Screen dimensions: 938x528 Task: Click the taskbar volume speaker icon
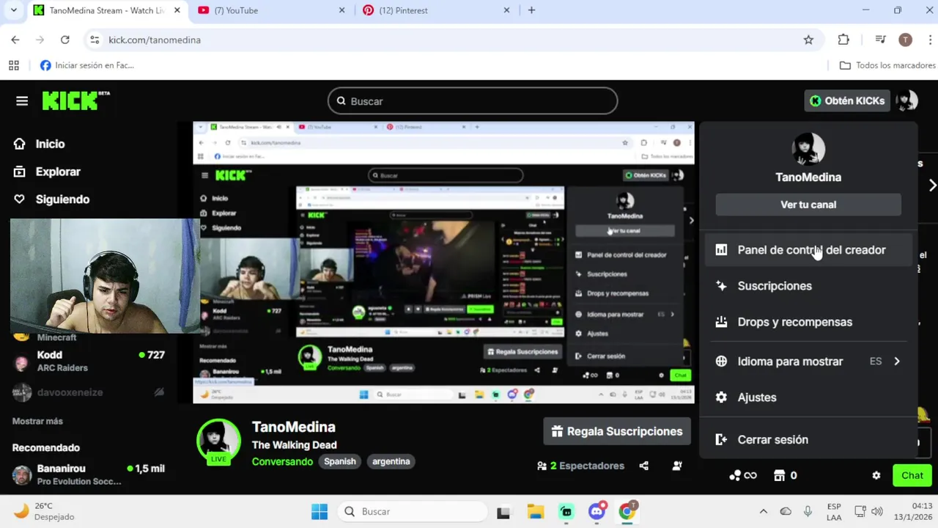tap(877, 512)
